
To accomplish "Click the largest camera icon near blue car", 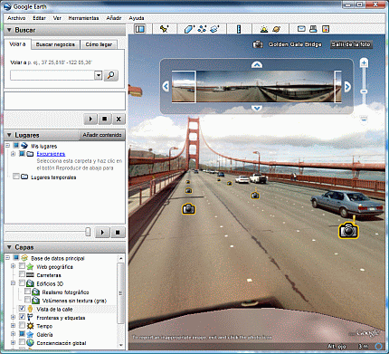I will [349, 231].
